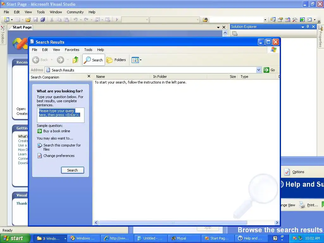This screenshot has width=324, height=243.
Task: Click the Save All icon in Visual Studio toolbar
Action: pos(43,20)
